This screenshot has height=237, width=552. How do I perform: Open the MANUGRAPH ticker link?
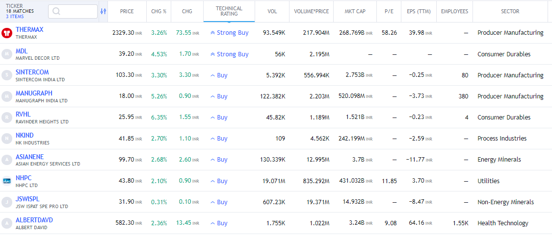click(34, 93)
